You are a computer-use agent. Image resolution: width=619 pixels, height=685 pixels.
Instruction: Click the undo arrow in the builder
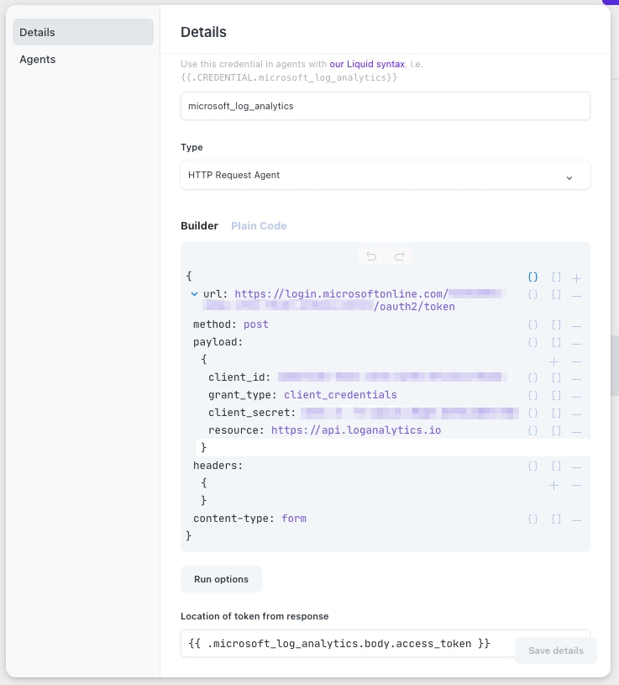pyautogui.click(x=370, y=257)
